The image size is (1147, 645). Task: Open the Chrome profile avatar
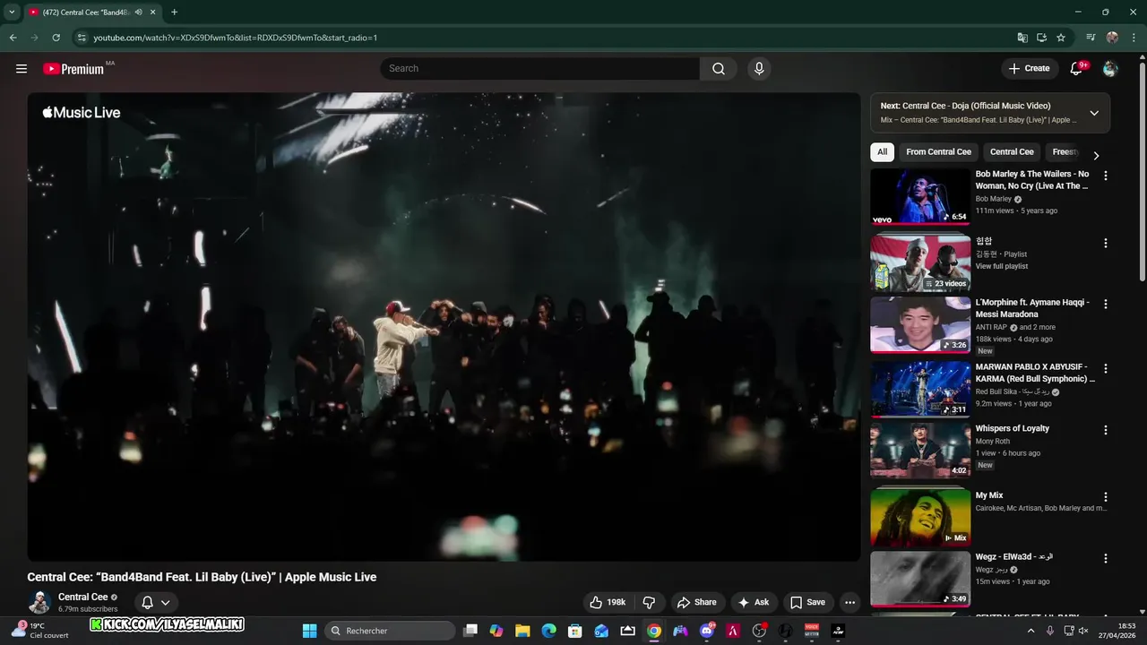pyautogui.click(x=1112, y=38)
